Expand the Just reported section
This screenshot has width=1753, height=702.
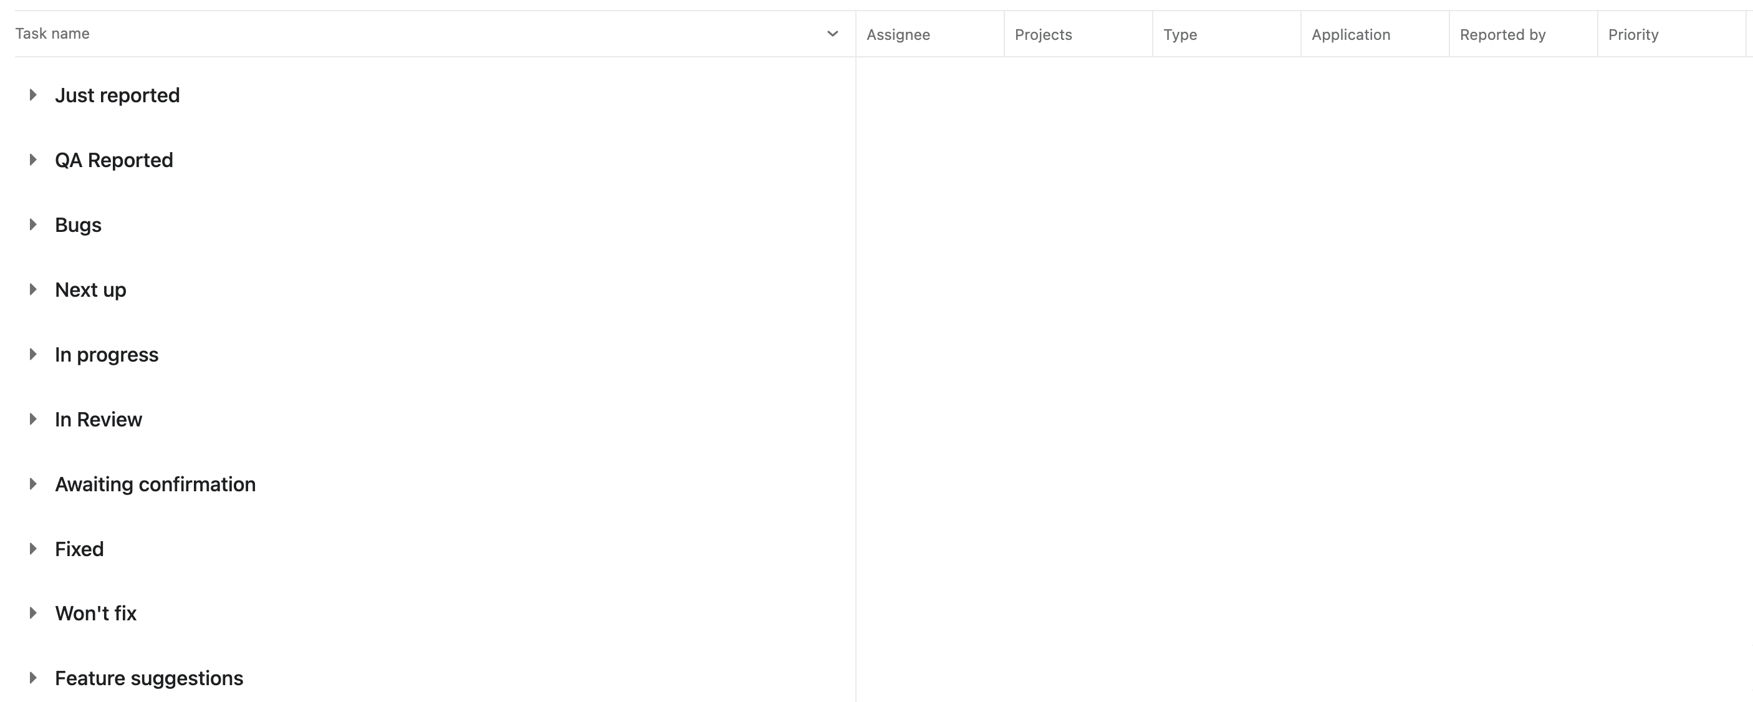coord(32,95)
